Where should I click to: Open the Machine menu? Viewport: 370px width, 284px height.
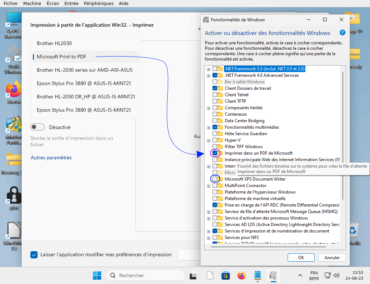pos(32,4)
